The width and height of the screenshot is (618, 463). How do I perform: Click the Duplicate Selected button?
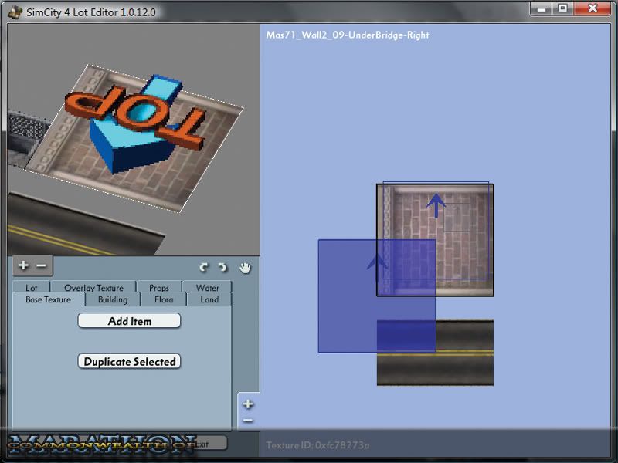point(129,361)
